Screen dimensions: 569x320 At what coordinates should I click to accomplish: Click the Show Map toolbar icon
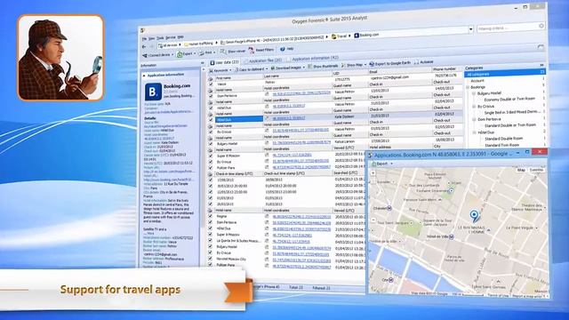point(344,65)
